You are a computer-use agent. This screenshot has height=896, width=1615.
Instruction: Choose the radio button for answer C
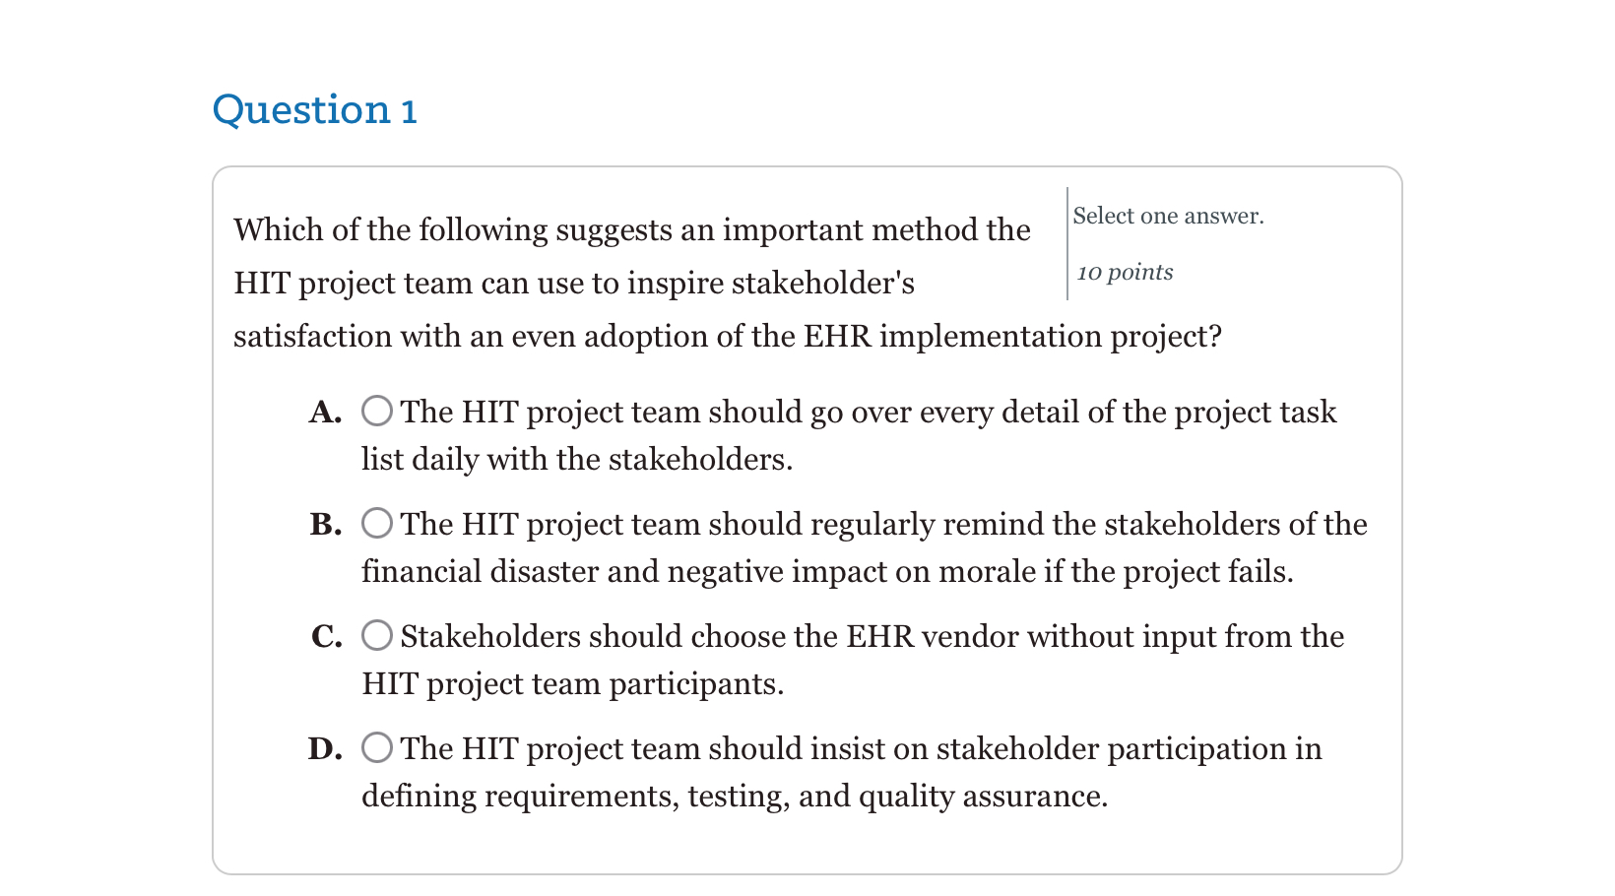pyautogui.click(x=376, y=635)
